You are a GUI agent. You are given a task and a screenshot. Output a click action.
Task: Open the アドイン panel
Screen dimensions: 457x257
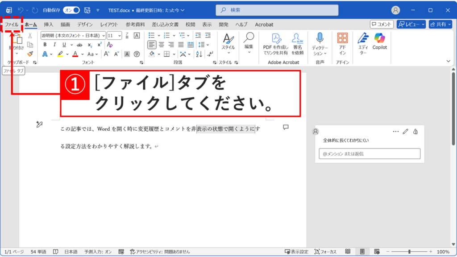[343, 42]
